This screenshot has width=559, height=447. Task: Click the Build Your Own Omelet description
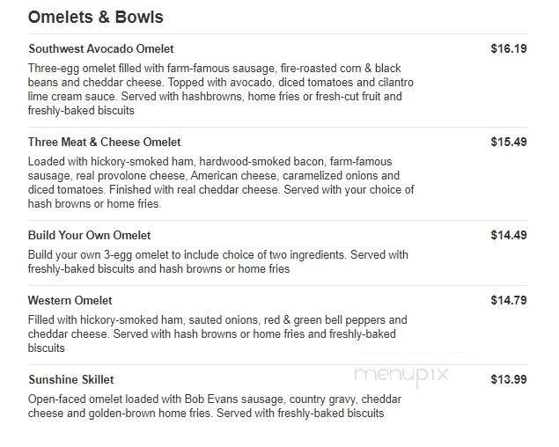(218, 262)
